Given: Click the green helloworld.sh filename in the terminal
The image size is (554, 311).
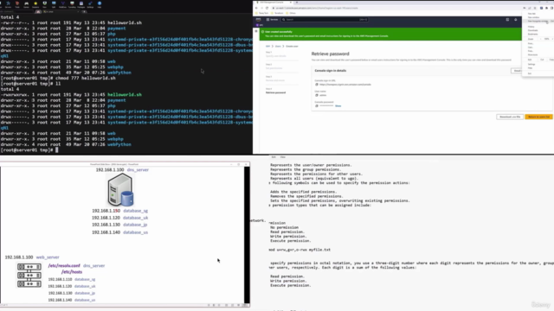Looking at the screenshot, I should pyautogui.click(x=125, y=94).
